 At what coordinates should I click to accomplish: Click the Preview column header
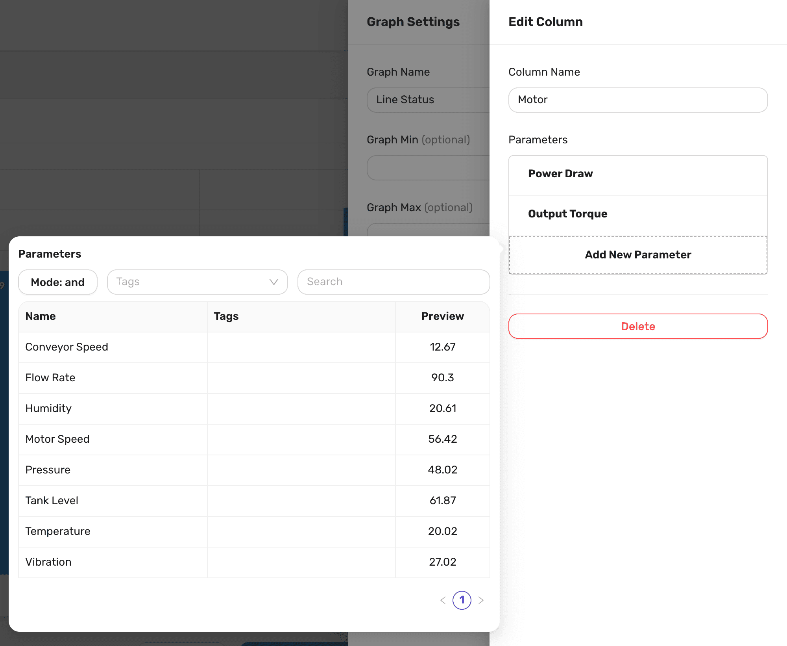pos(443,316)
